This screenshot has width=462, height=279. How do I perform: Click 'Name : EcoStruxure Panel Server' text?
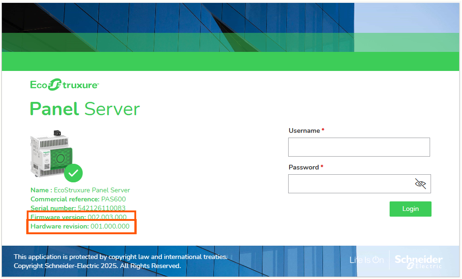pos(80,190)
